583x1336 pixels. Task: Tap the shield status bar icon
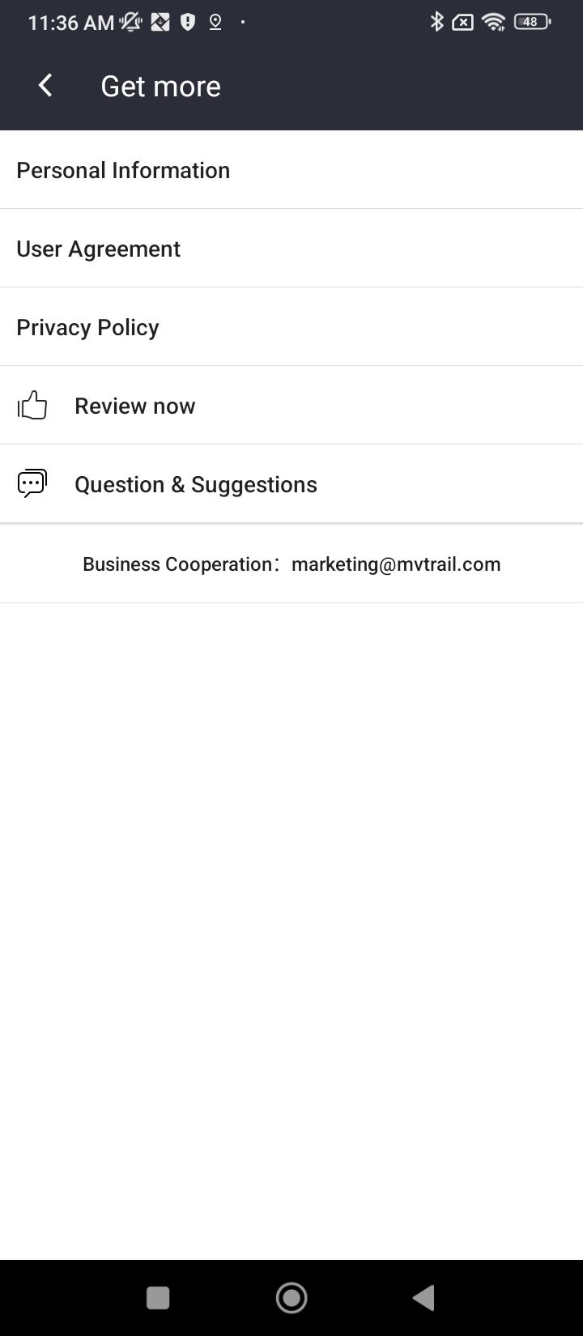[188, 22]
